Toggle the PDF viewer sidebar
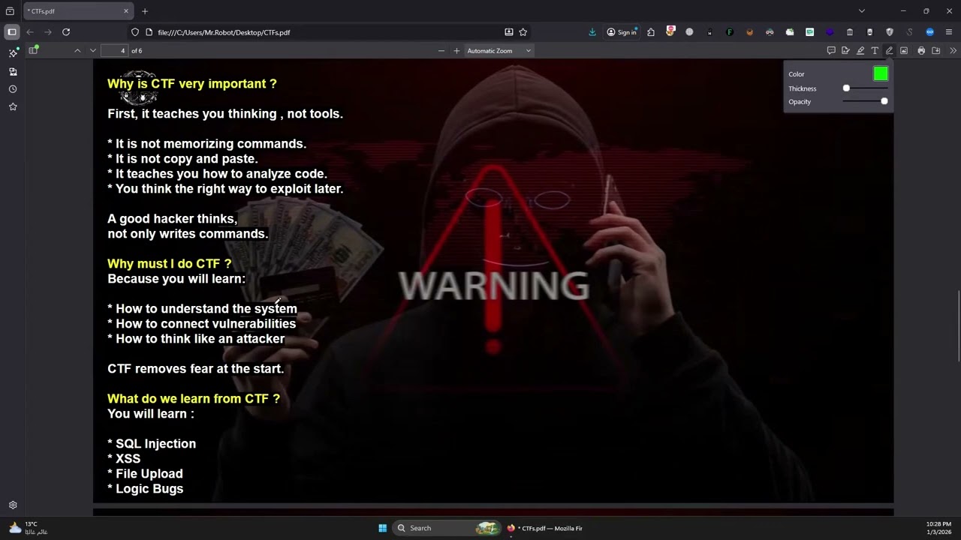Viewport: 961px width, 540px height. tap(33, 50)
